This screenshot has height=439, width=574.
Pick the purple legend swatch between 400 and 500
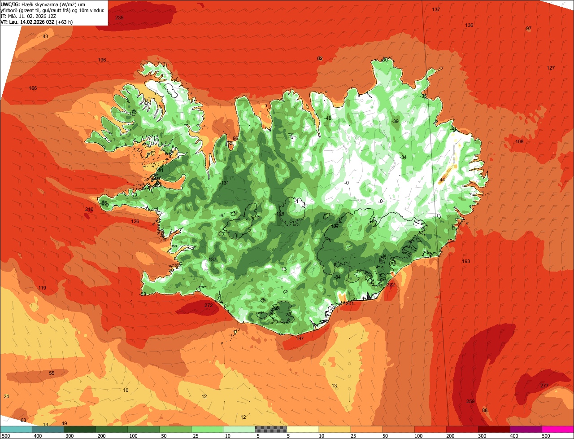[x=526, y=429]
